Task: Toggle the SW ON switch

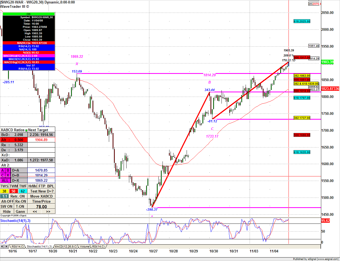Action: coord(7,206)
